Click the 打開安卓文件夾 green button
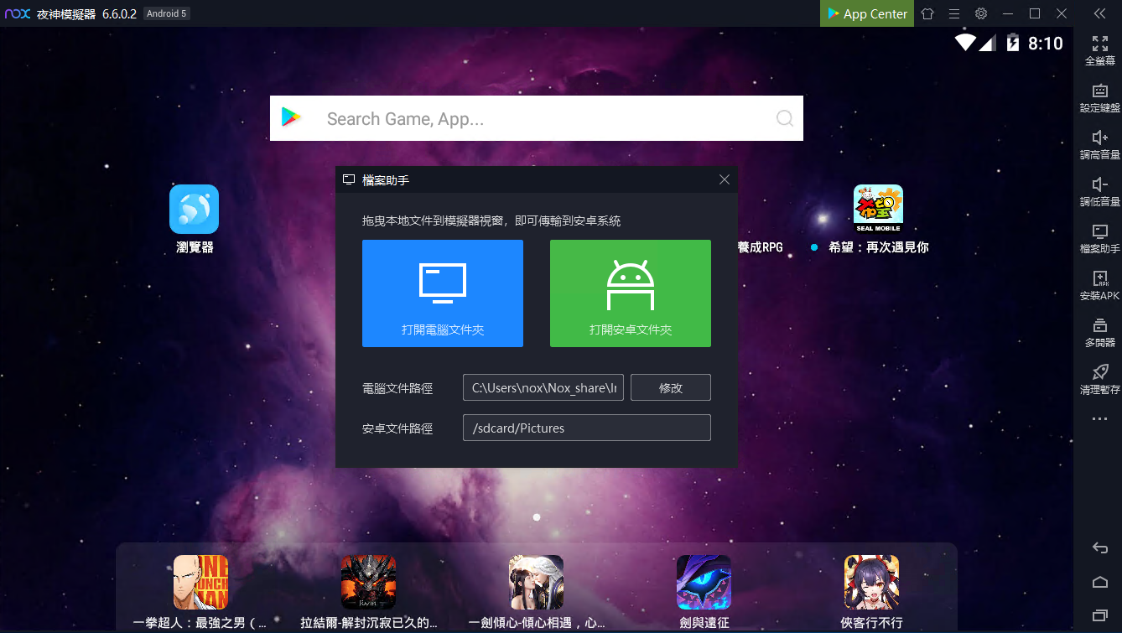The height and width of the screenshot is (633, 1122). point(630,293)
